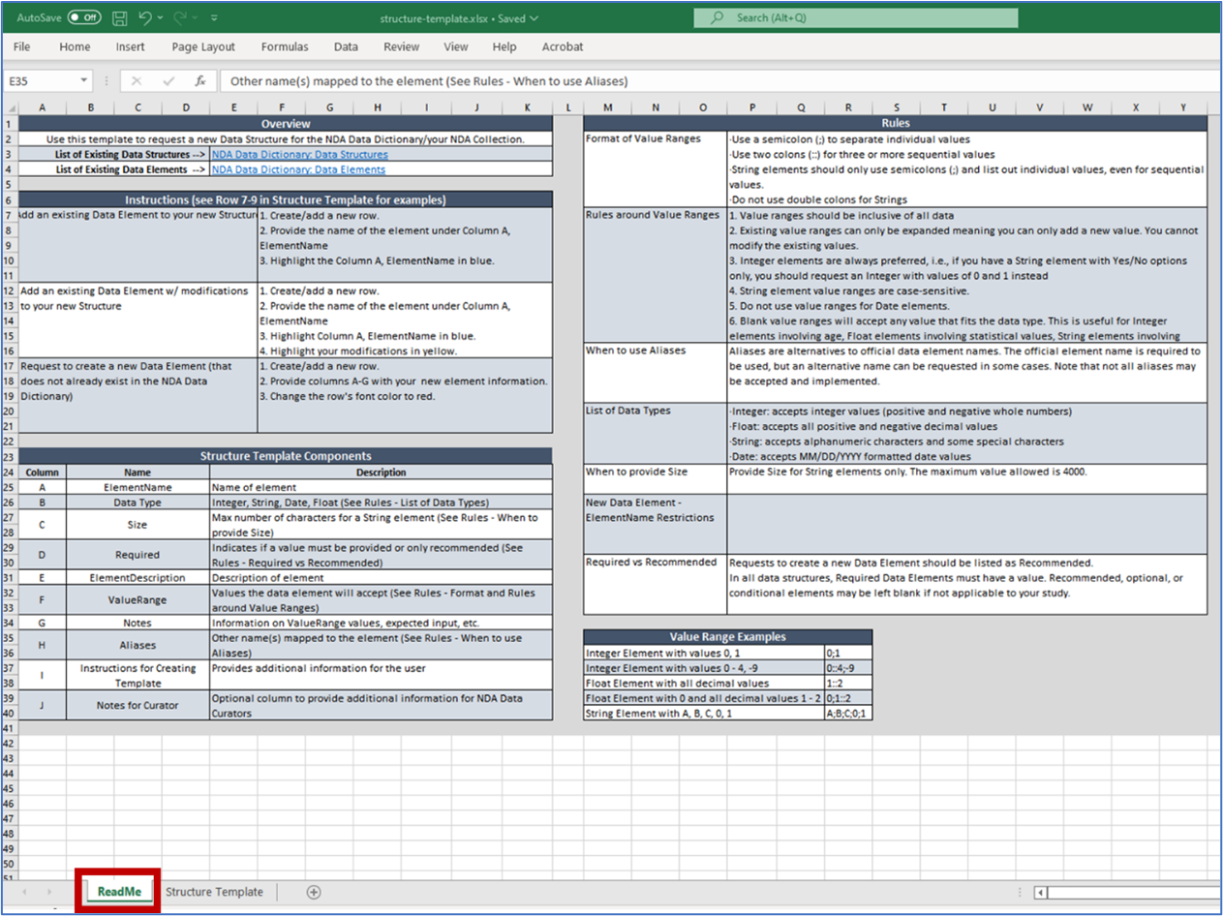Screen dimensions: 1223x916
Task: Expand the file name Saved dropdown
Action: (x=533, y=17)
